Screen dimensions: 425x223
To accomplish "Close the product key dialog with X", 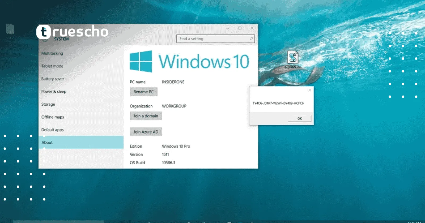I will click(309, 90).
